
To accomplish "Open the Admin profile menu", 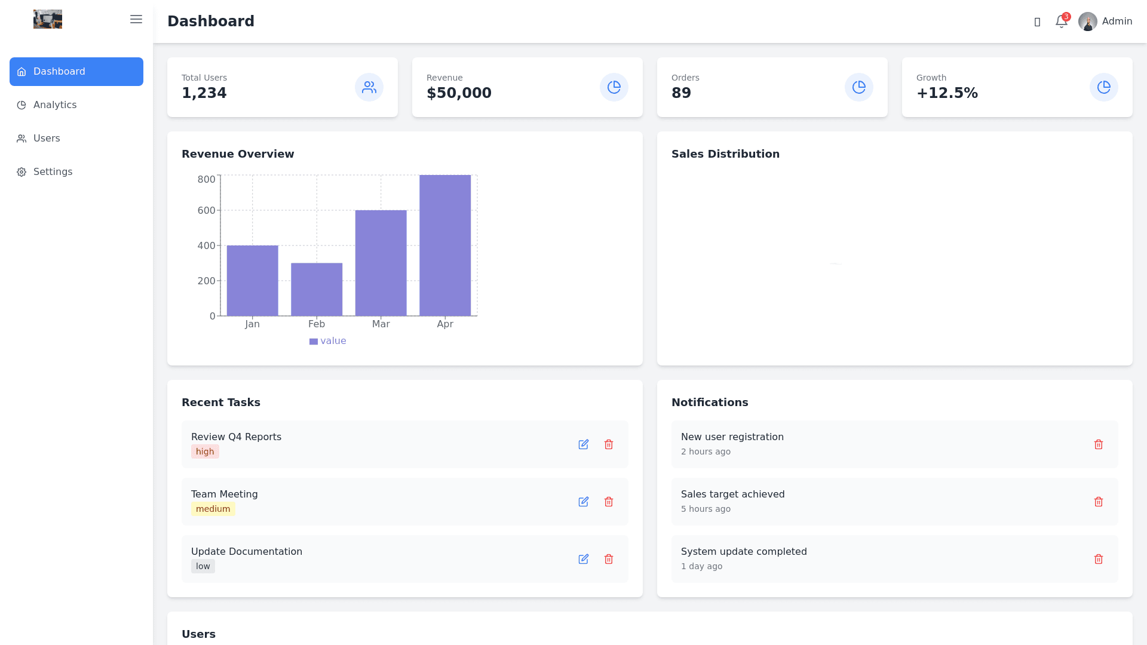I will click(x=1117, y=21).
